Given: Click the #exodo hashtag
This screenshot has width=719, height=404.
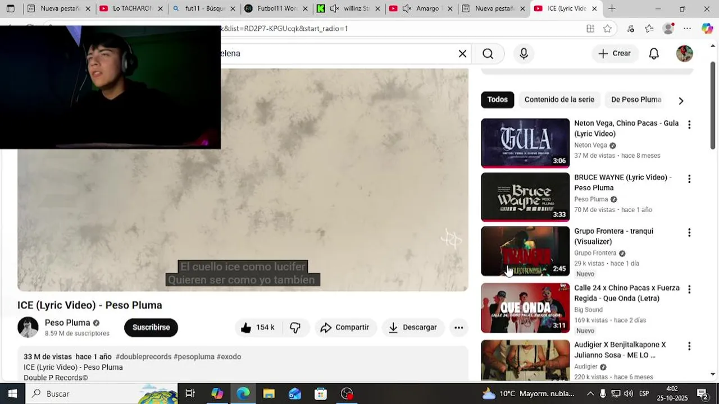Looking at the screenshot, I should click(x=229, y=357).
